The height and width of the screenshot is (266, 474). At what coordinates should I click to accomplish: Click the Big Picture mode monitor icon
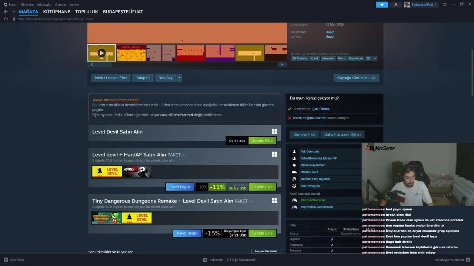tap(445, 4)
